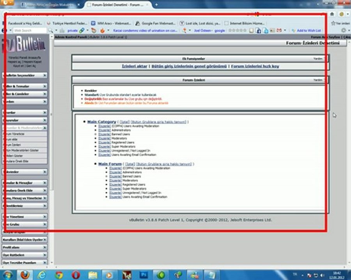Click the rating stars in the toolbar
Viewport: 351px width, 280px height.
tap(237, 30)
